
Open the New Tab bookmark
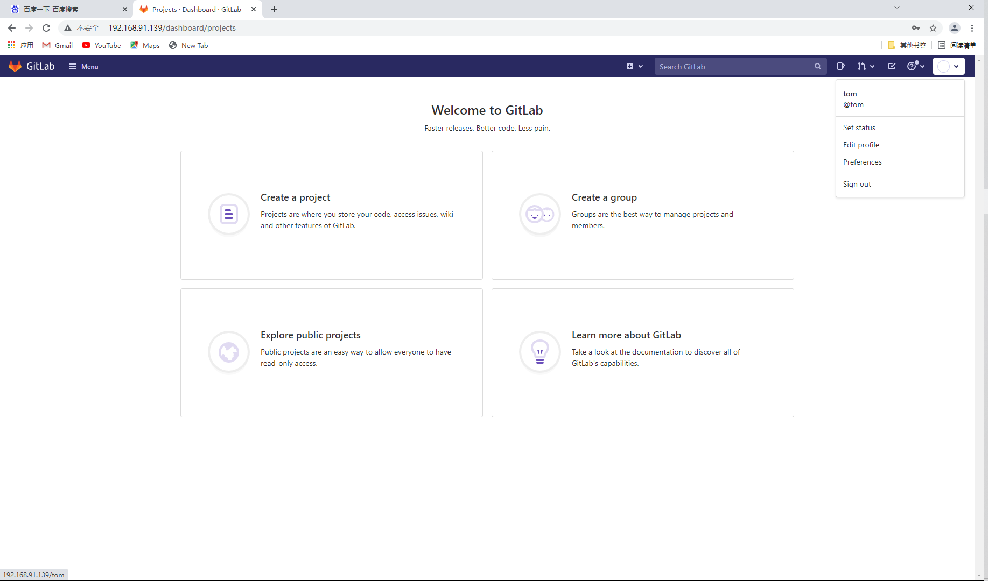point(188,45)
